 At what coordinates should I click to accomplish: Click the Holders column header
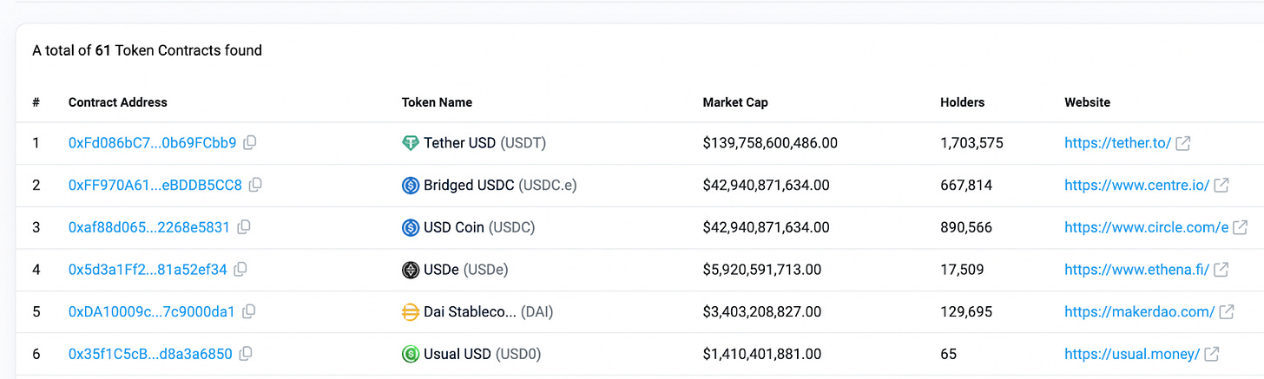962,102
